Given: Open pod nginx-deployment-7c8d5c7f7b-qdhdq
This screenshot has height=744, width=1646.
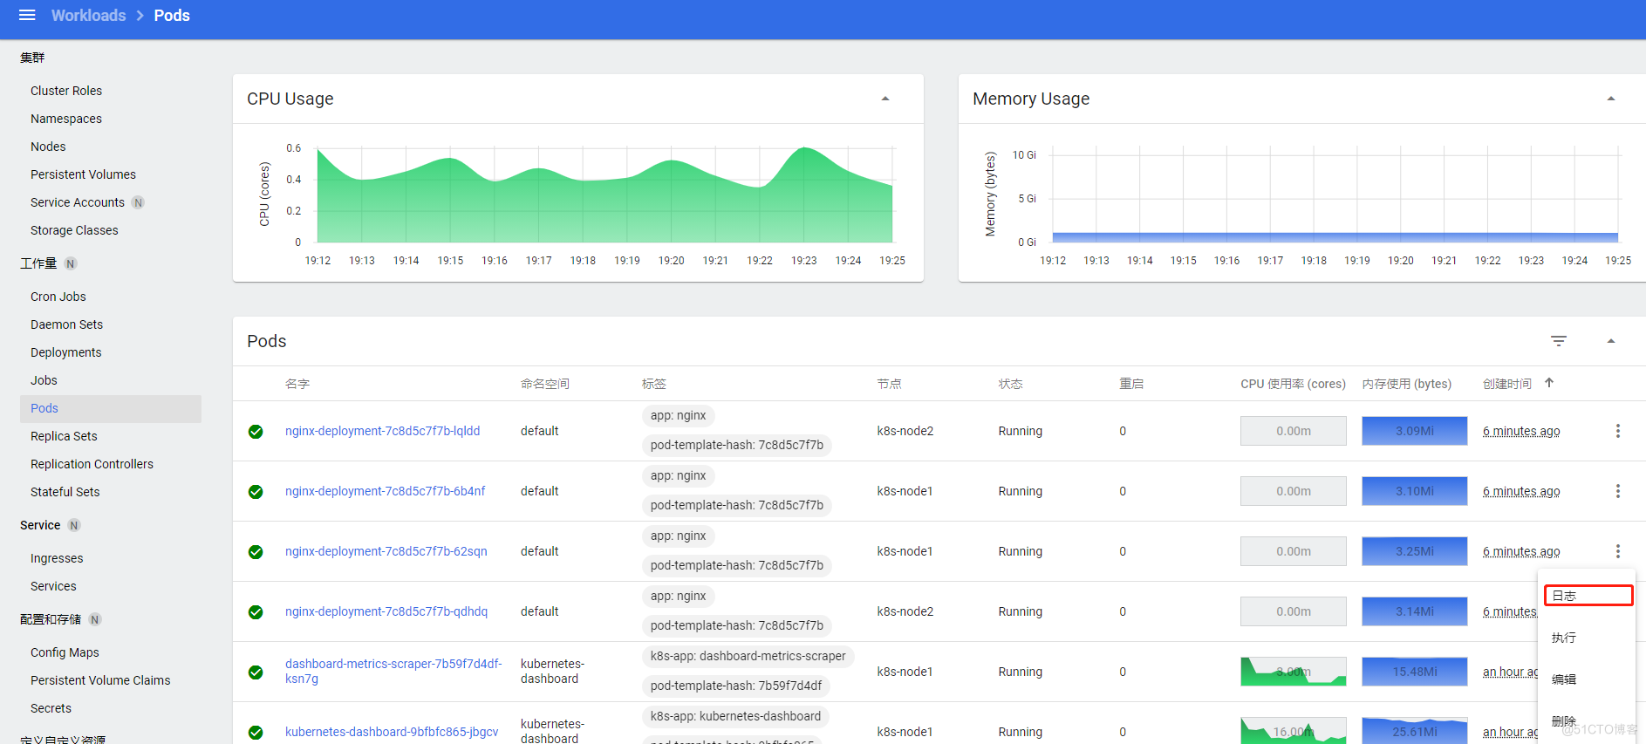Looking at the screenshot, I should tap(386, 611).
